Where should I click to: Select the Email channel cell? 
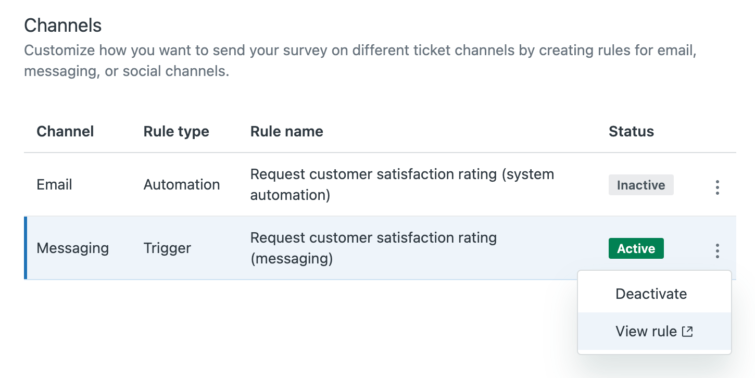click(54, 185)
